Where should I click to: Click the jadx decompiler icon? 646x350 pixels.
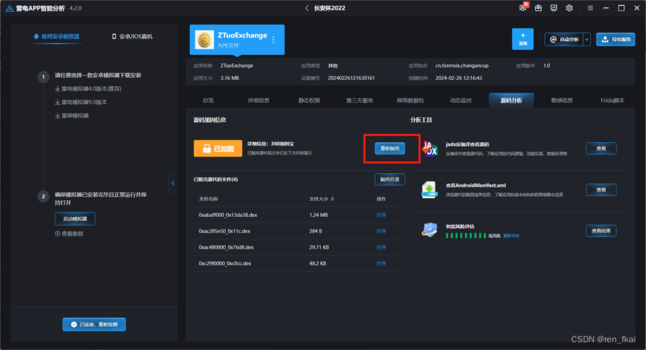pyautogui.click(x=430, y=148)
